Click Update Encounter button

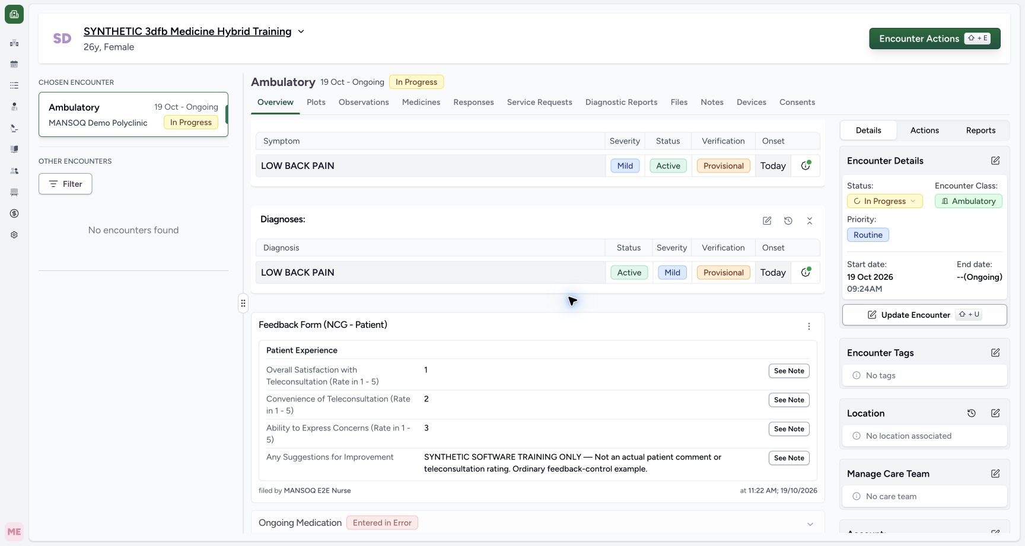tap(925, 315)
